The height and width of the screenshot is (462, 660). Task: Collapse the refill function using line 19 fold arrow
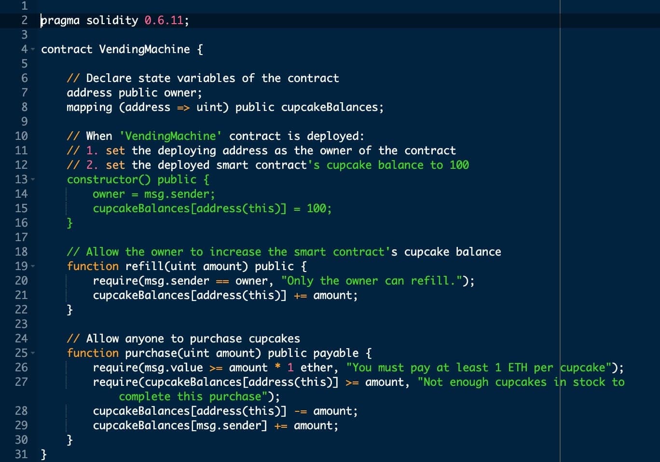click(x=32, y=266)
